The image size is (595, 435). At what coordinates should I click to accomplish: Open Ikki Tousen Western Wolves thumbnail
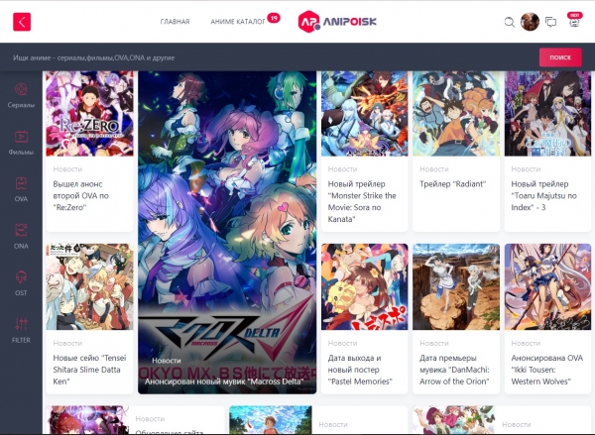(547, 286)
